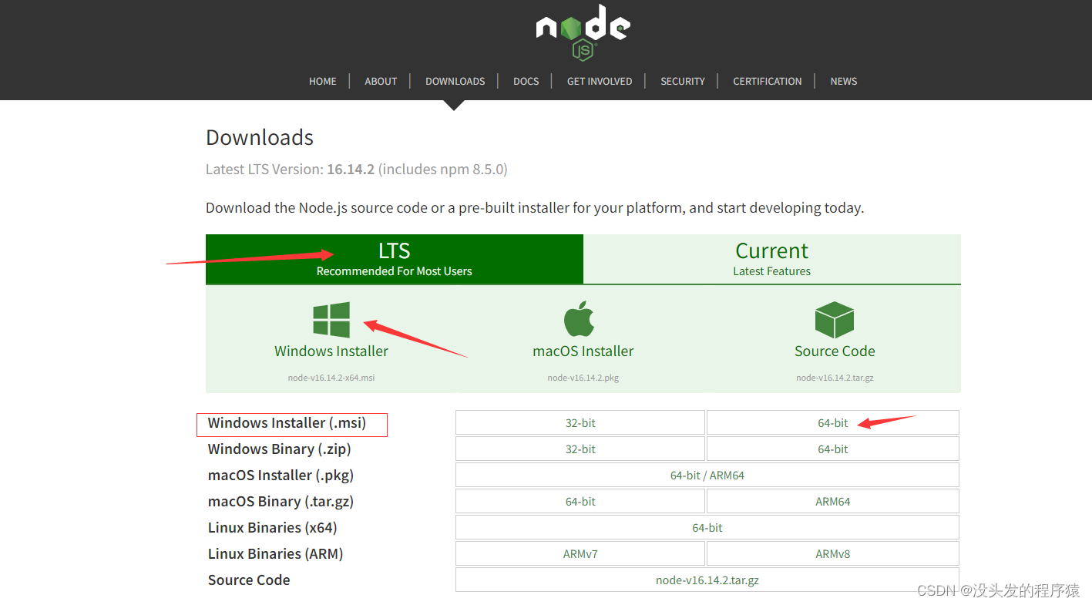The height and width of the screenshot is (605, 1092).
Task: Download Linux Binaries ARMv7
Action: tap(580, 553)
